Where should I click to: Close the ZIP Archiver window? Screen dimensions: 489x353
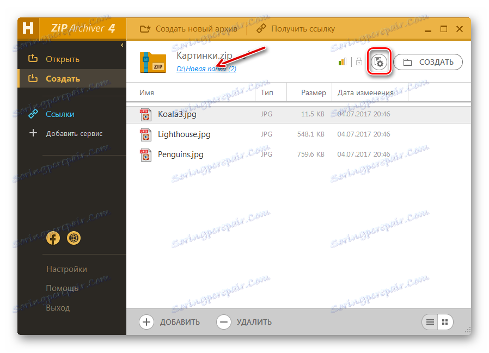tap(460, 29)
